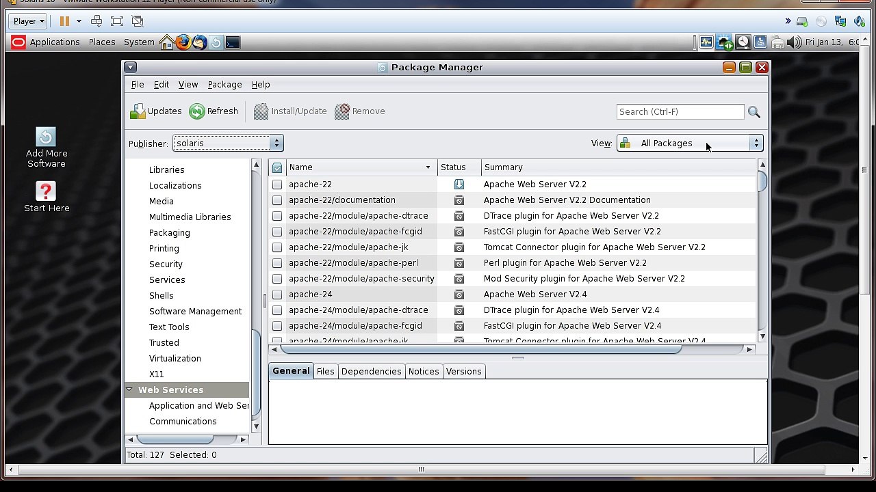Click the Install/Update toolbar icon
876x492 pixels.
coord(261,111)
